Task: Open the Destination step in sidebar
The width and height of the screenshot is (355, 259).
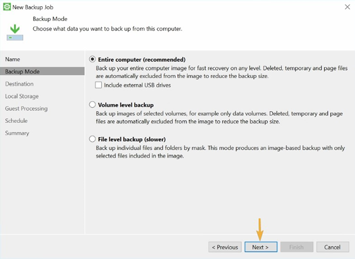Action: pos(19,84)
